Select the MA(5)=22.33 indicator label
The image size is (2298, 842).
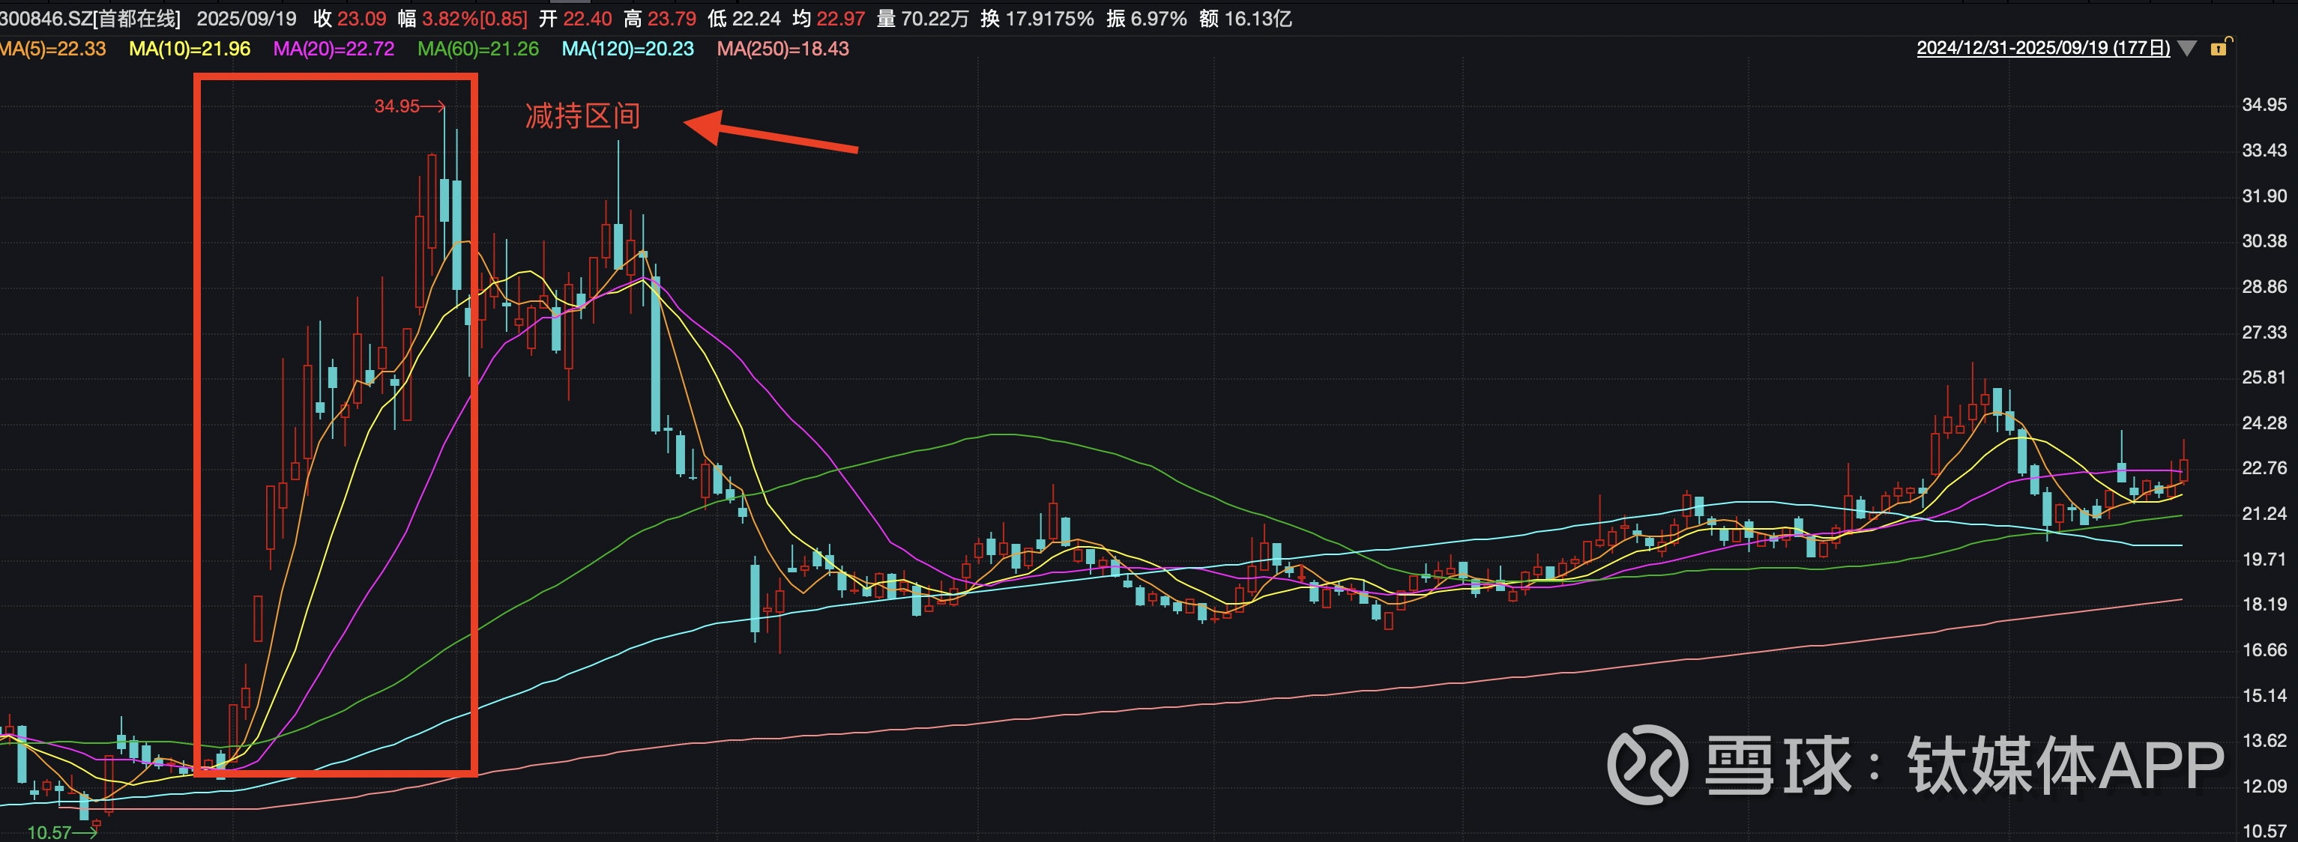tap(52, 49)
